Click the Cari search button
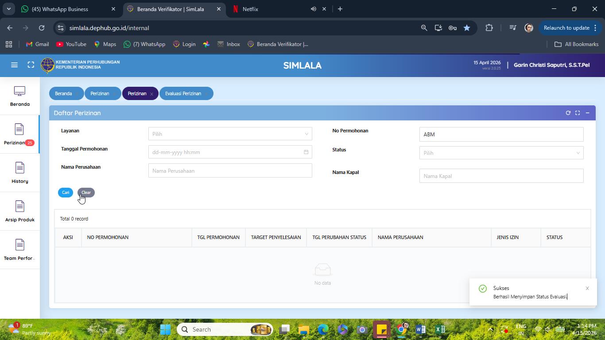The height and width of the screenshot is (340, 605). [66, 193]
